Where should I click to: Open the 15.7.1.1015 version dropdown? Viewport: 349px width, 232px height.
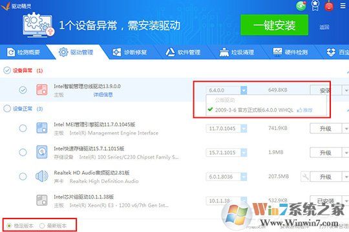(244, 153)
